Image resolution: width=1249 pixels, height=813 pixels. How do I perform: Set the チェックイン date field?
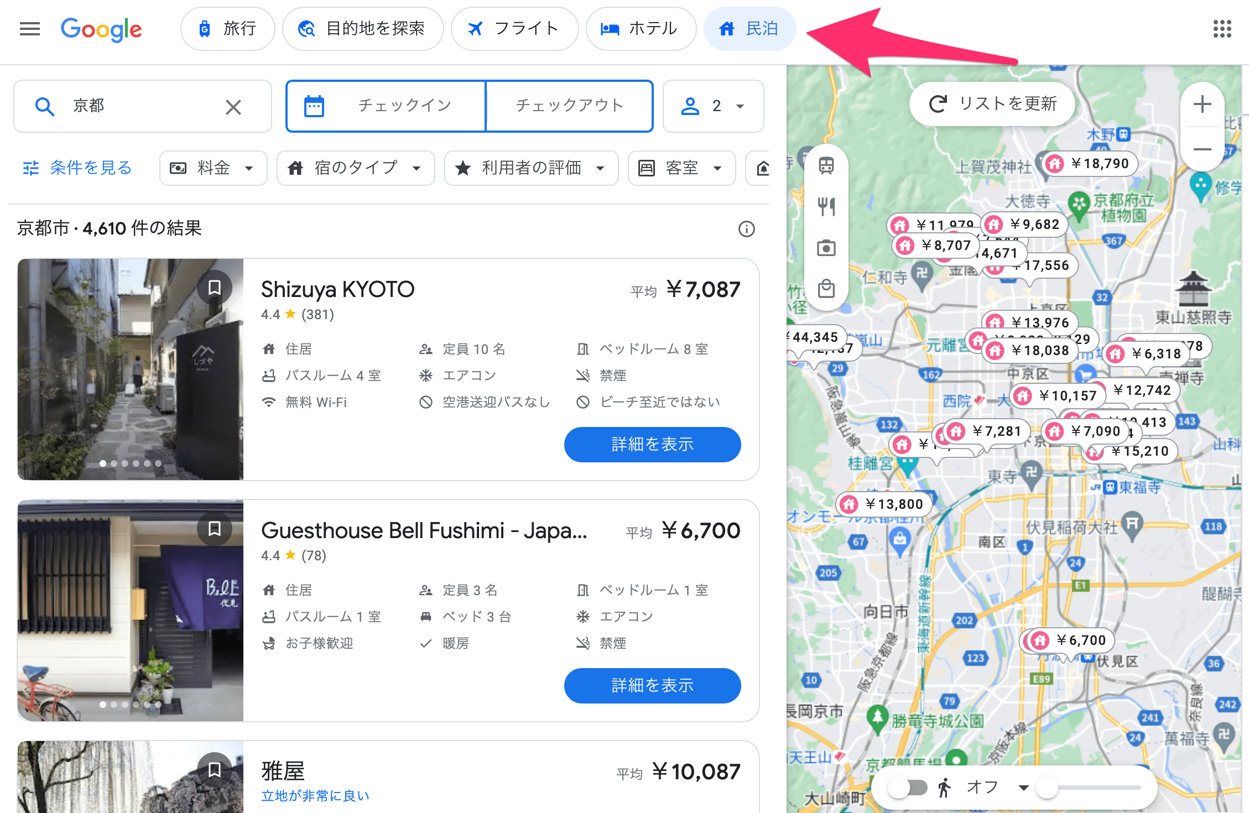(386, 106)
